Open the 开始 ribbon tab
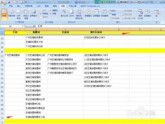 (11, 6)
